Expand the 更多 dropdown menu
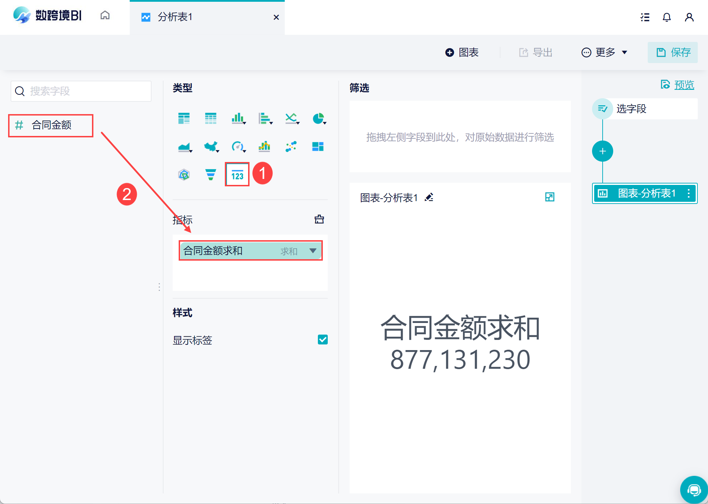Image resolution: width=708 pixels, height=504 pixels. [604, 52]
